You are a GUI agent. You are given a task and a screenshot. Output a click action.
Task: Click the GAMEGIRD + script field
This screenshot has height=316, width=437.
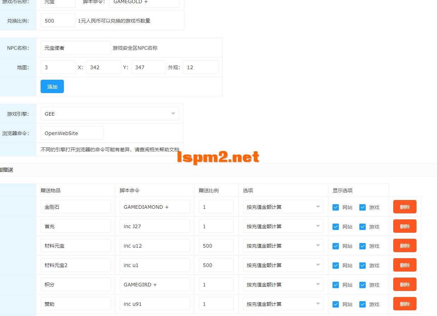pos(155,284)
